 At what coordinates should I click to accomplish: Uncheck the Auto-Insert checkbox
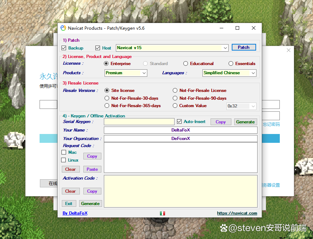(x=179, y=122)
